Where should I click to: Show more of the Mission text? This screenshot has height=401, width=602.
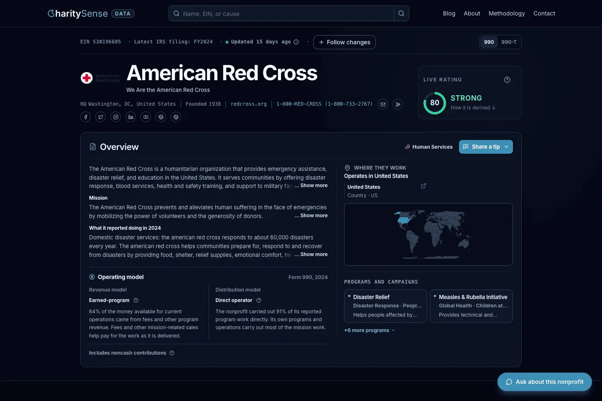[x=314, y=216]
